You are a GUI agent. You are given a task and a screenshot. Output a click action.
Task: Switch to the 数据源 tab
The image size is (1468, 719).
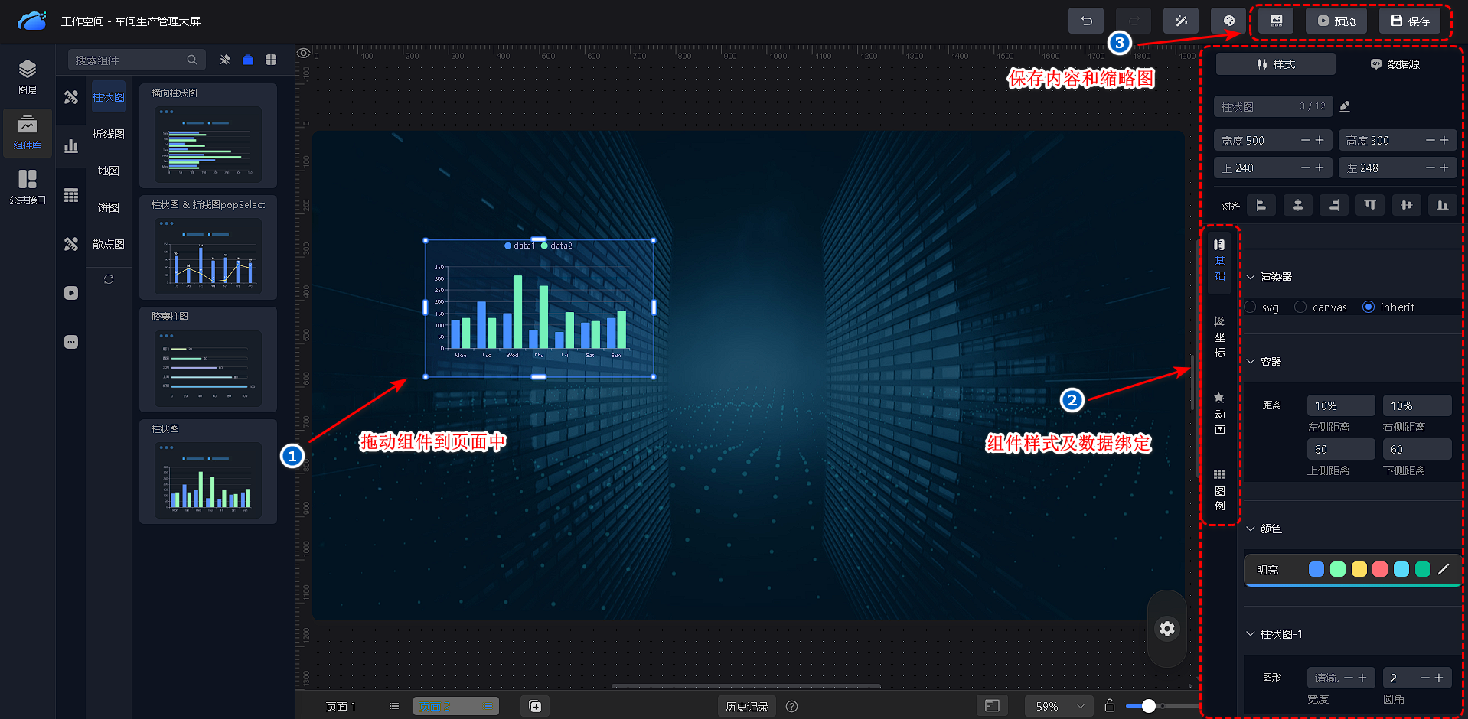pyautogui.click(x=1395, y=64)
